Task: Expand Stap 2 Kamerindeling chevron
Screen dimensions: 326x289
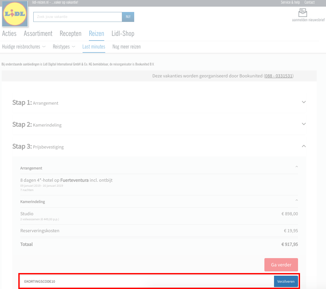Action: 304,124
